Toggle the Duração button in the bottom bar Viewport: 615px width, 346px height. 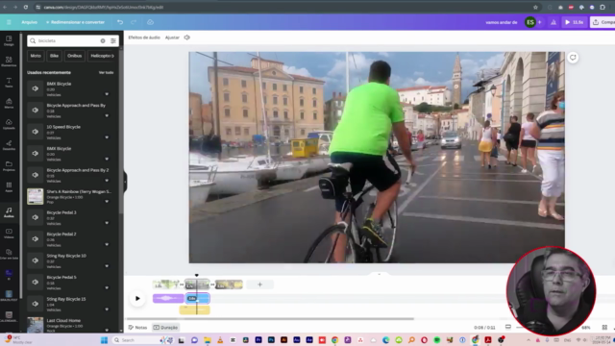[x=165, y=327]
